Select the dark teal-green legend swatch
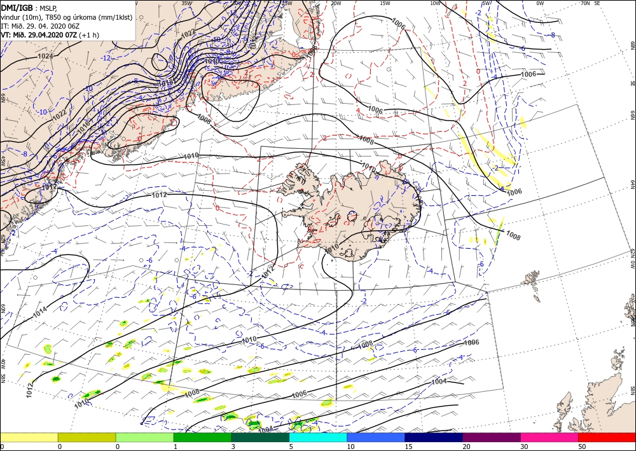Viewport: 636px width, 451px height. coord(260,437)
